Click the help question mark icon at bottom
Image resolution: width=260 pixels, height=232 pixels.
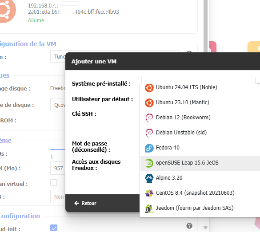(x=189, y=226)
